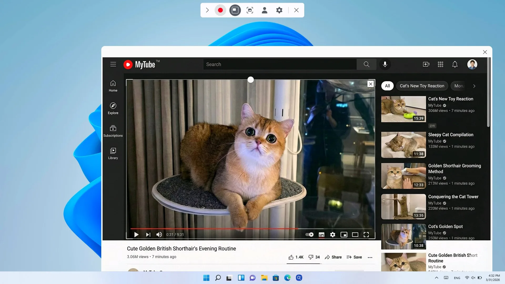Skip to the next video
This screenshot has width=505, height=284.
148,235
